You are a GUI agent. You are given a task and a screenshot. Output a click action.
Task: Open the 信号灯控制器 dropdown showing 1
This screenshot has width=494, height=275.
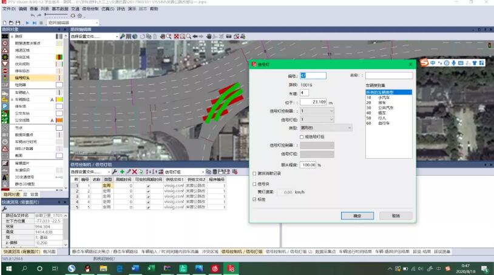(x=317, y=111)
